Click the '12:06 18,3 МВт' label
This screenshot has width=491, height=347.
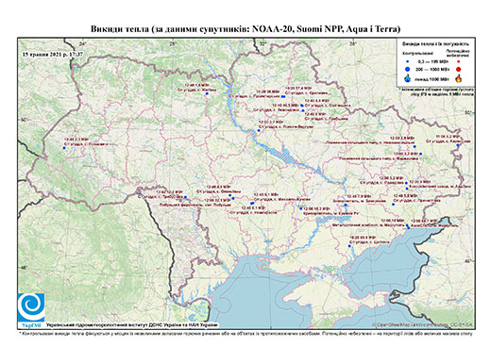click(317, 208)
